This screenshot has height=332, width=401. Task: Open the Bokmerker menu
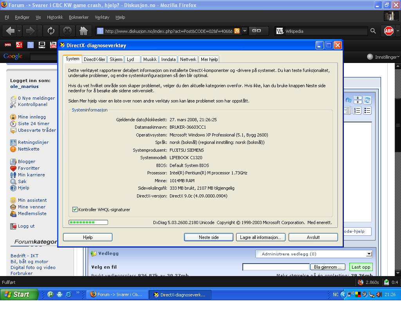tap(78, 17)
